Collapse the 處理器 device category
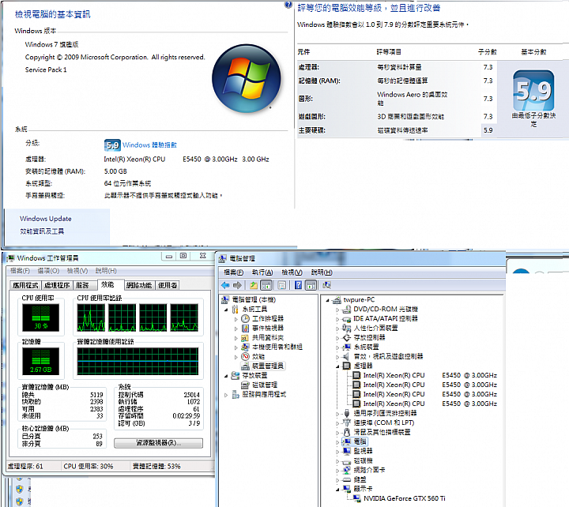Image resolution: width=569 pixels, height=507 pixels. (x=337, y=366)
